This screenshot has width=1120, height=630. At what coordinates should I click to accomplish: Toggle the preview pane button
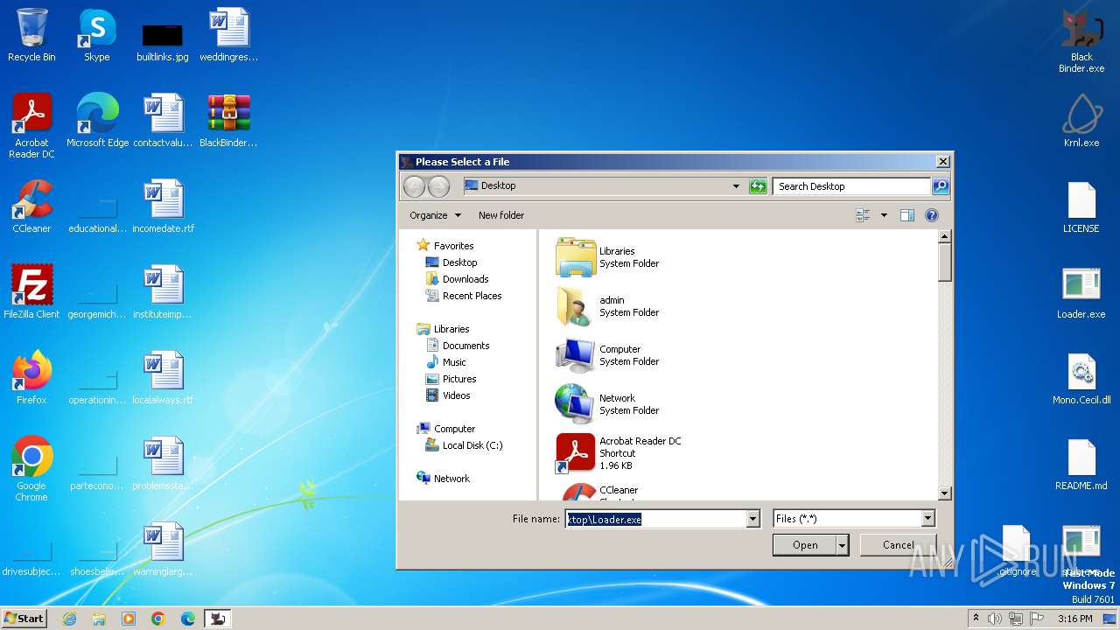907,215
